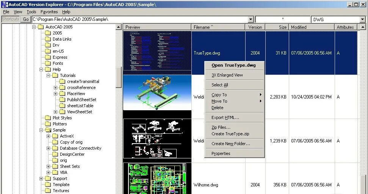The width and height of the screenshot is (368, 194).
Task: Click the Plot Styles folder icon
Action: [48, 118]
